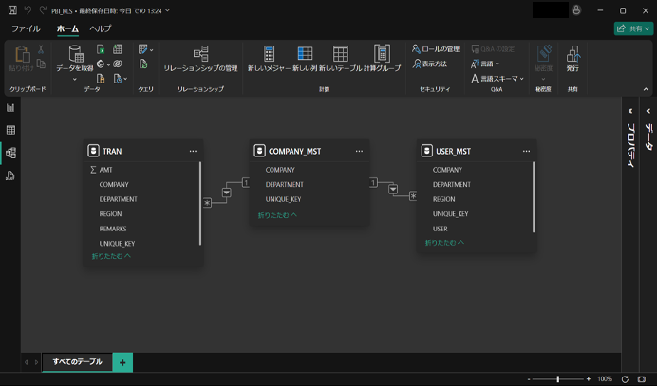
Task: Open Manage Roles (ロールの管理)
Action: [x=436, y=49]
